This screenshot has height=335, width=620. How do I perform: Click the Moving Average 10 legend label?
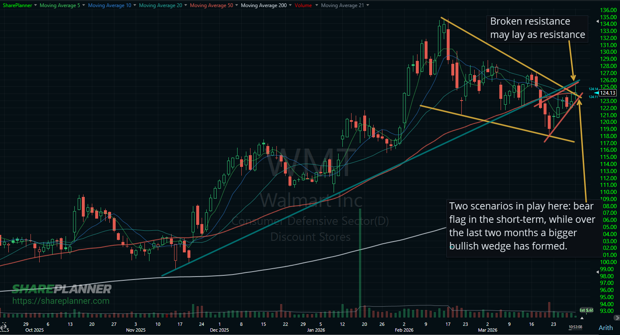click(110, 5)
